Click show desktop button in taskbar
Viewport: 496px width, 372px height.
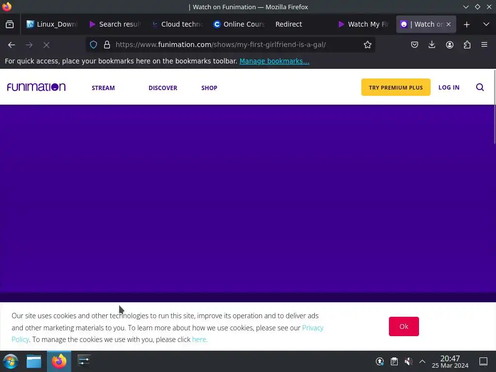coord(483,361)
